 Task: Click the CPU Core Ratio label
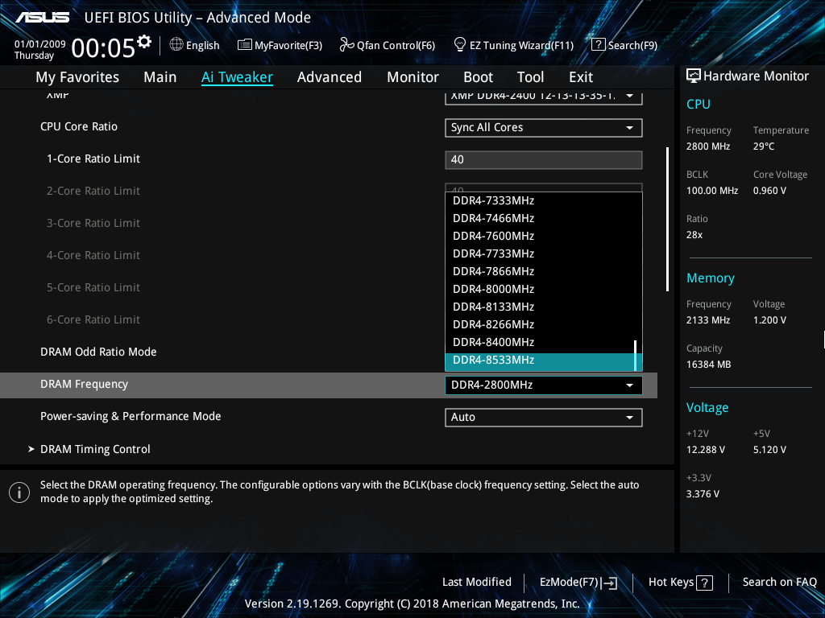pyautogui.click(x=79, y=126)
